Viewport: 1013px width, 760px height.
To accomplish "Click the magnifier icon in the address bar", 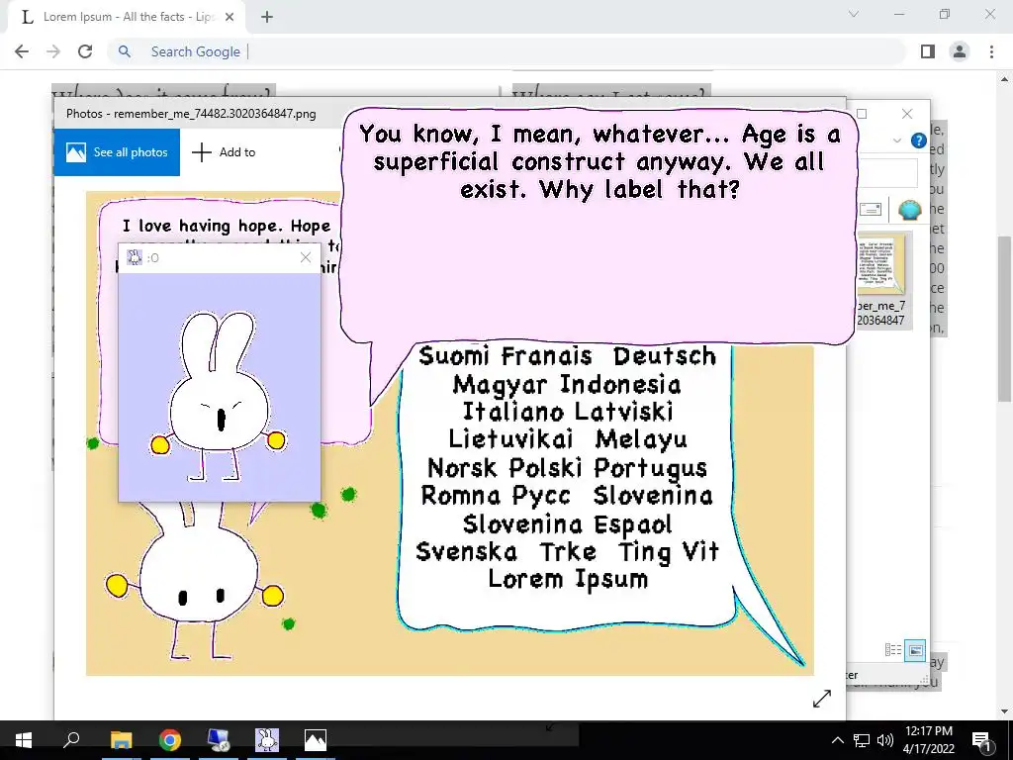I will coord(125,51).
